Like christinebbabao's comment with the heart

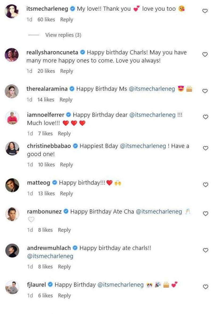(x=205, y=148)
